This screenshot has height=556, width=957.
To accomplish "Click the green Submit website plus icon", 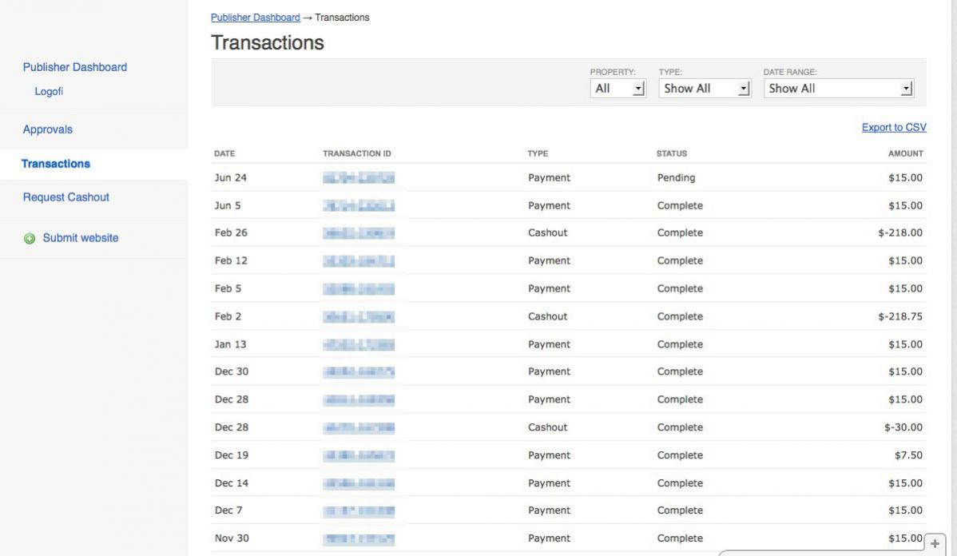I will tap(30, 238).
